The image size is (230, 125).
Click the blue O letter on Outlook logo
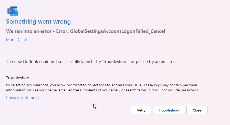tap(10, 11)
